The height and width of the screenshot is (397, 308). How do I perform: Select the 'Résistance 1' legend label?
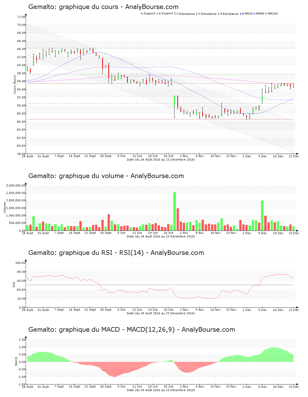188,14
